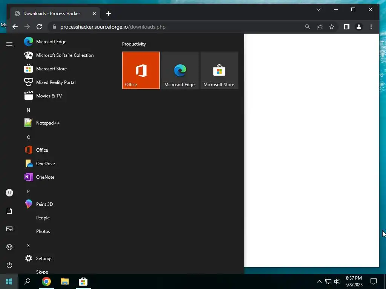
Task: Open File Explorer from taskbar
Action: coord(65,281)
